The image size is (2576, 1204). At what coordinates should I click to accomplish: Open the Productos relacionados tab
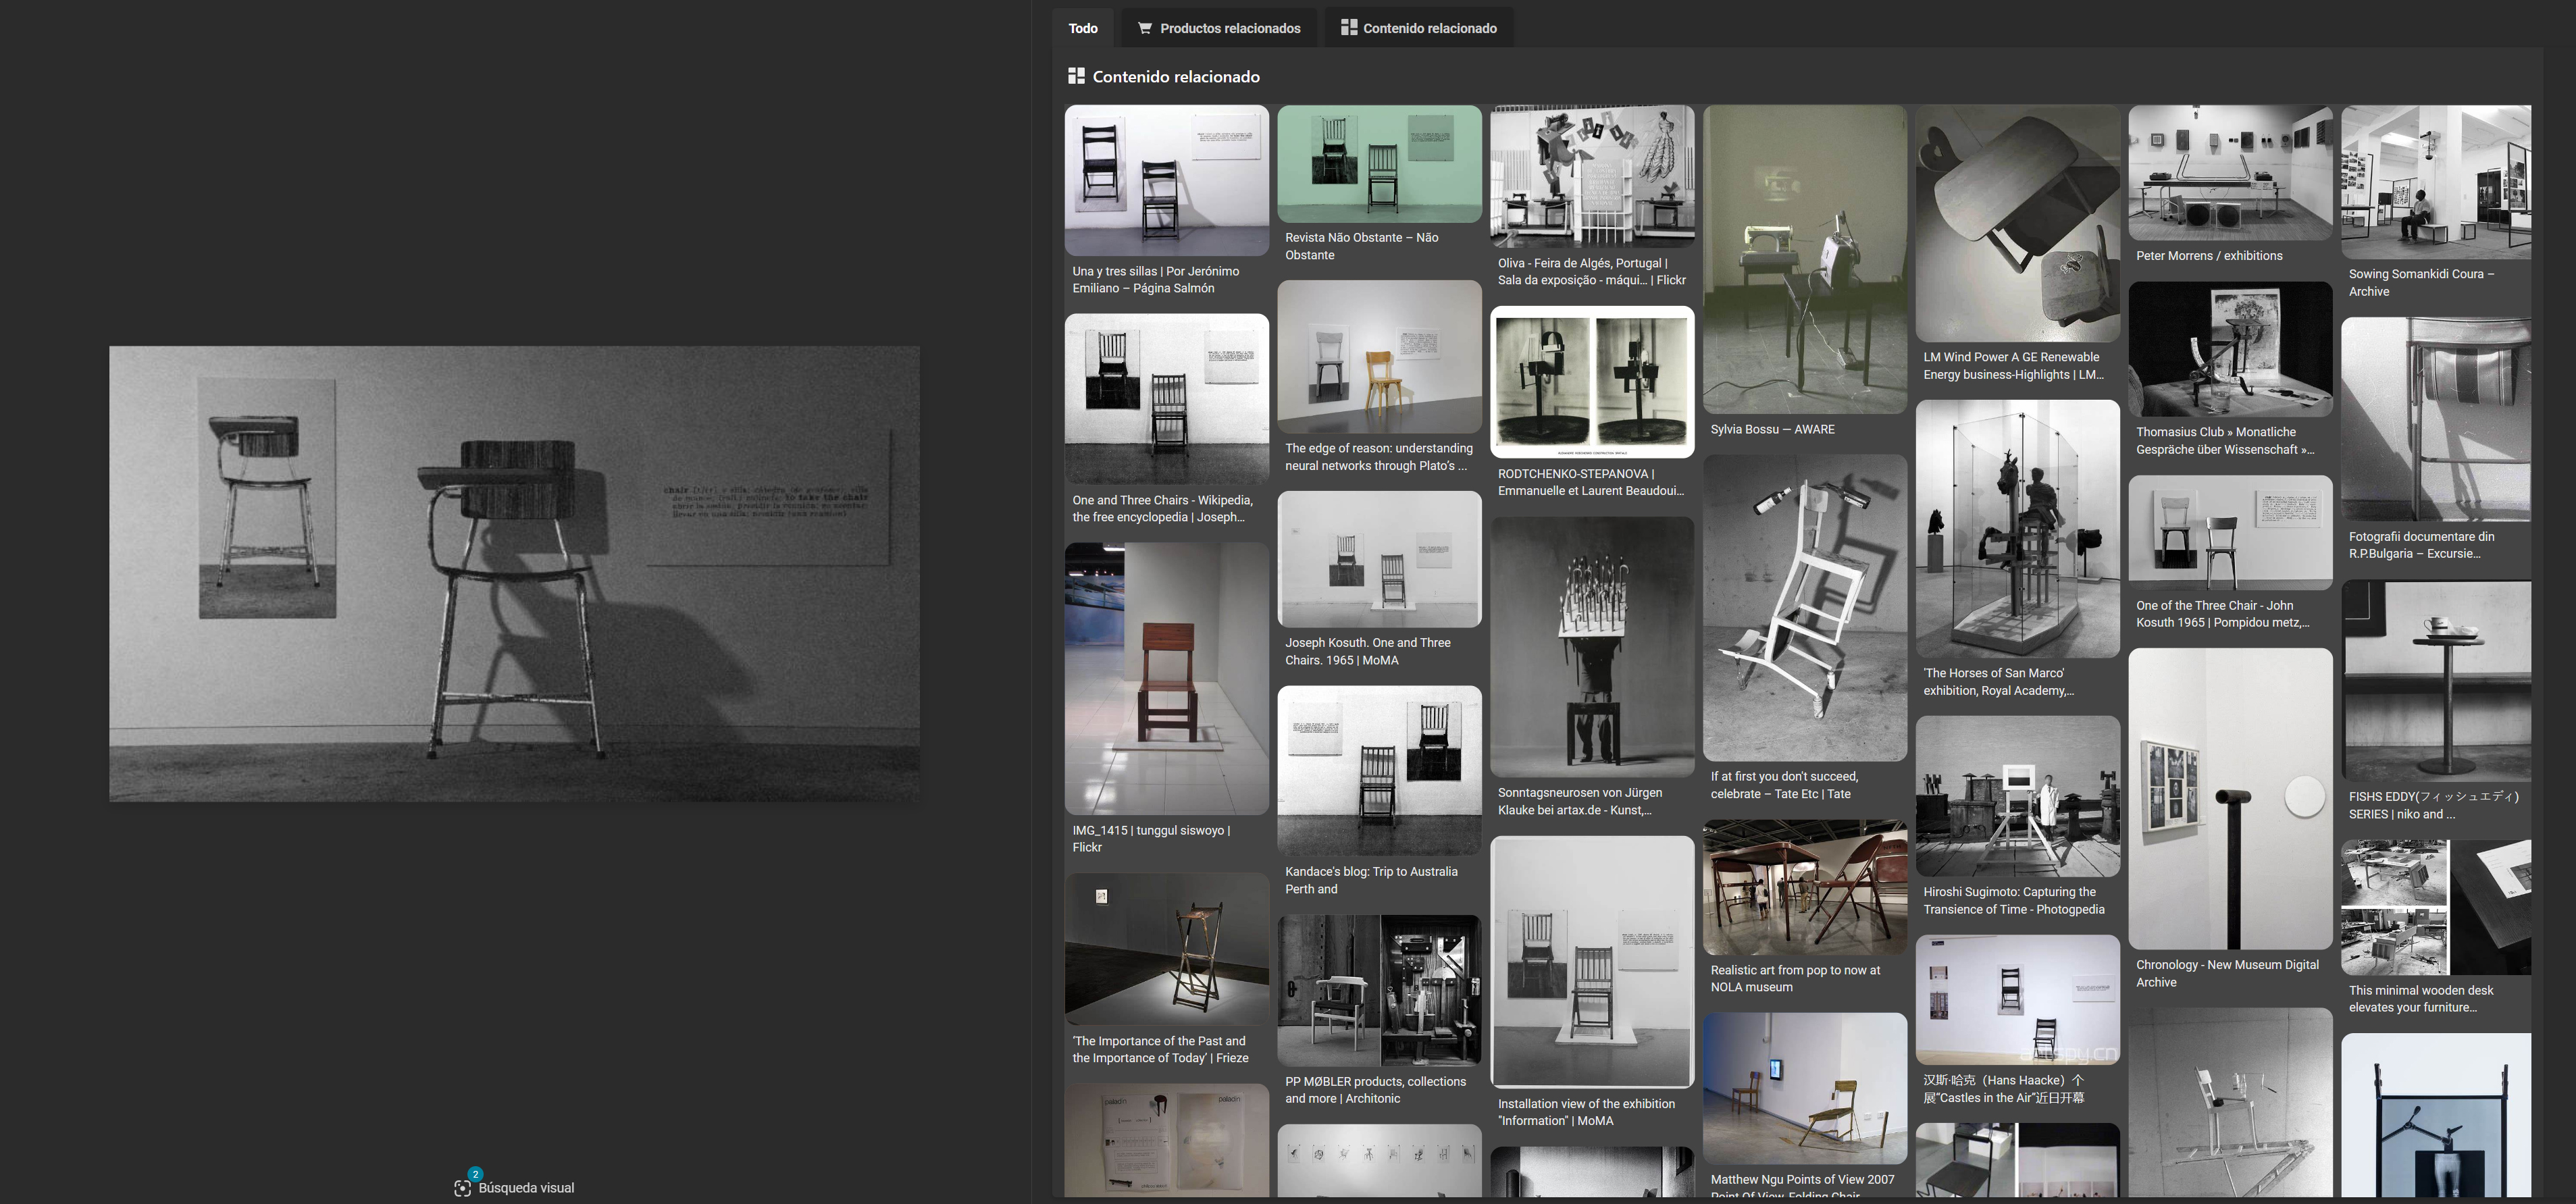1229,28
